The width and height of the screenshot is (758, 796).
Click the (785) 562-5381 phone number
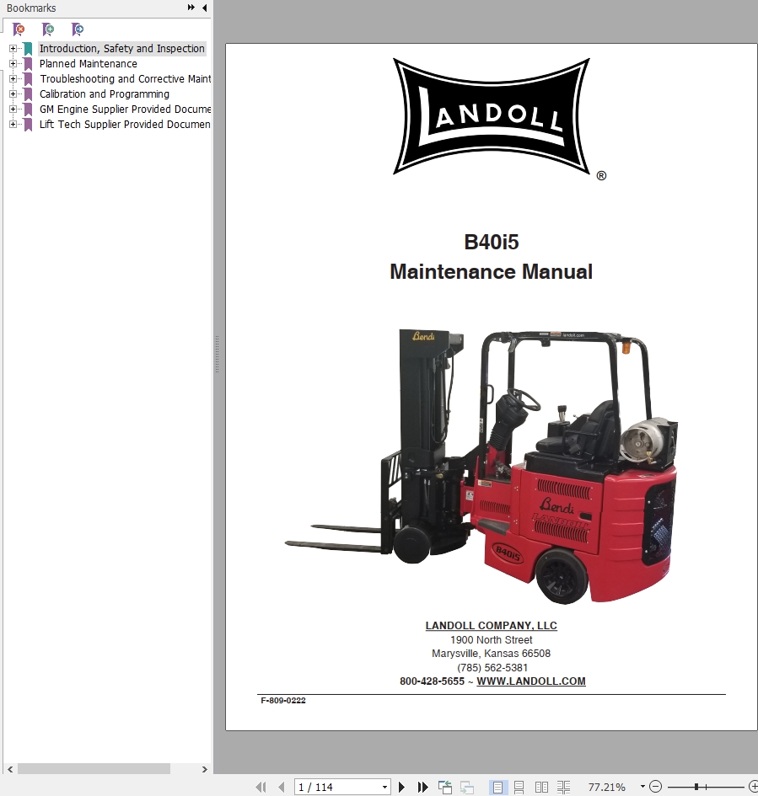coord(492,668)
